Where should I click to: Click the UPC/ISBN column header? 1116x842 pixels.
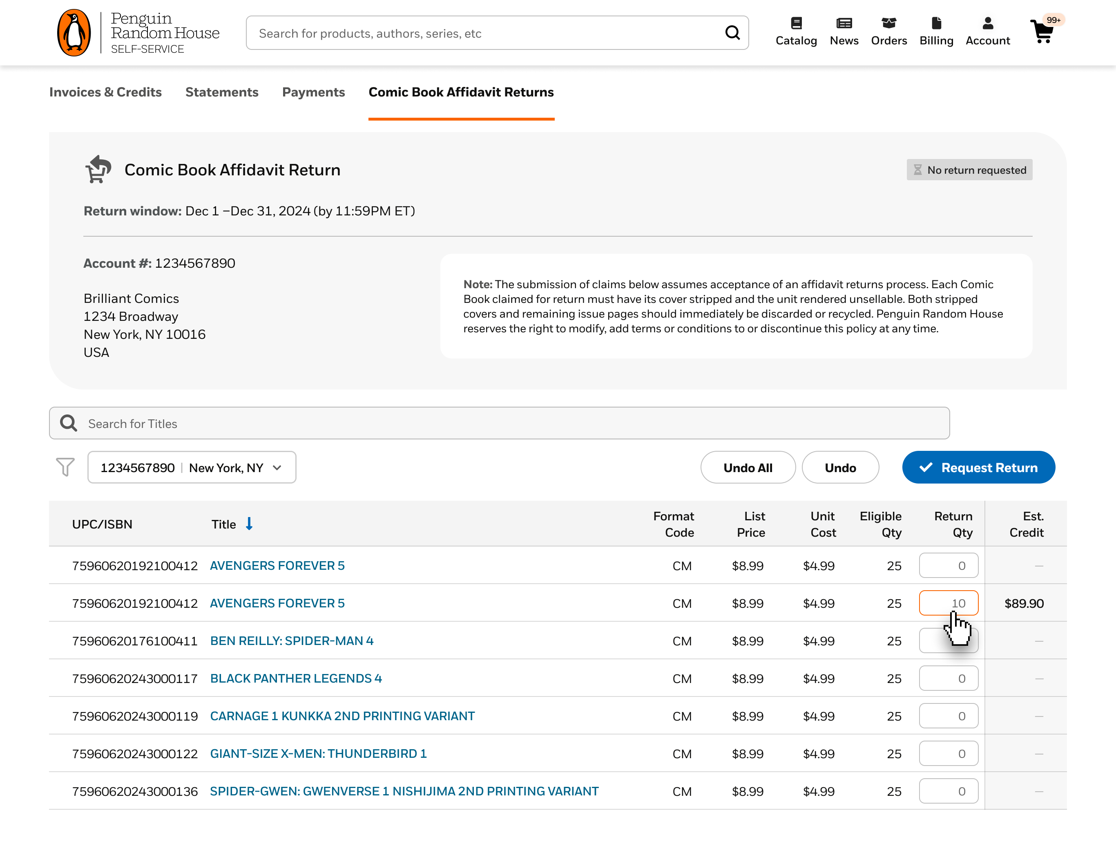pyautogui.click(x=102, y=524)
